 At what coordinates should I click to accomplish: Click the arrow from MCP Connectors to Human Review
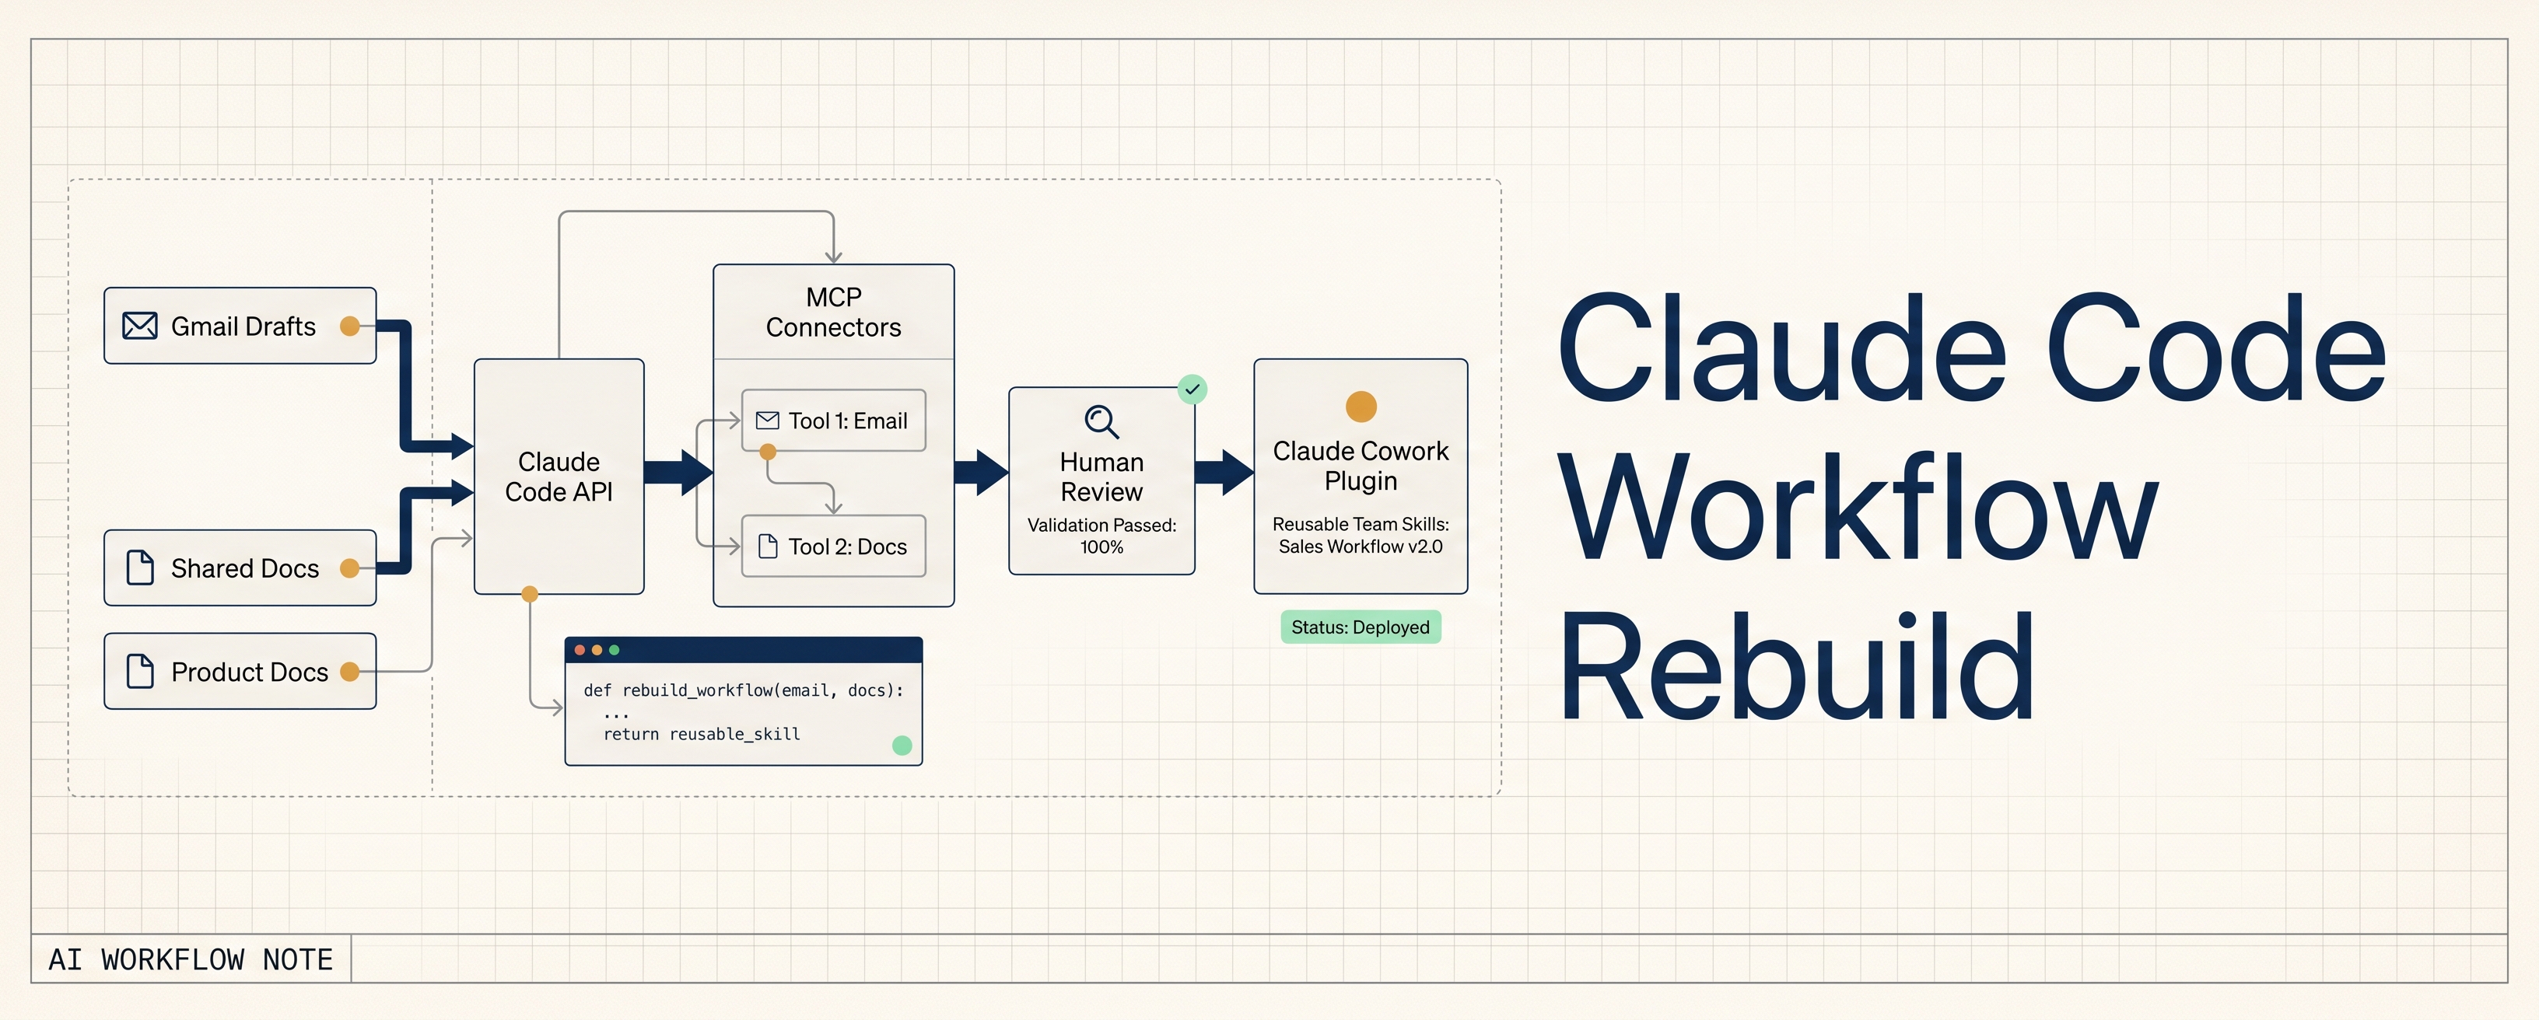coord(982,472)
